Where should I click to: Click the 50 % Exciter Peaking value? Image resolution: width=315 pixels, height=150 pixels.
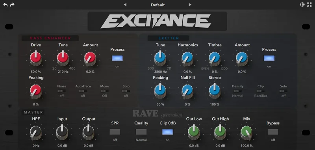160,104
